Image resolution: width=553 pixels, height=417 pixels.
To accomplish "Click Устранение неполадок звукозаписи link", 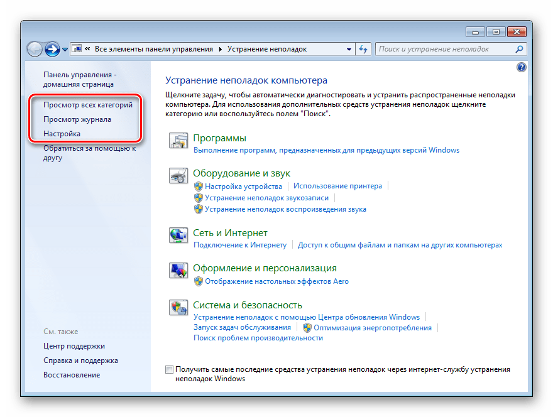I will click(x=266, y=198).
